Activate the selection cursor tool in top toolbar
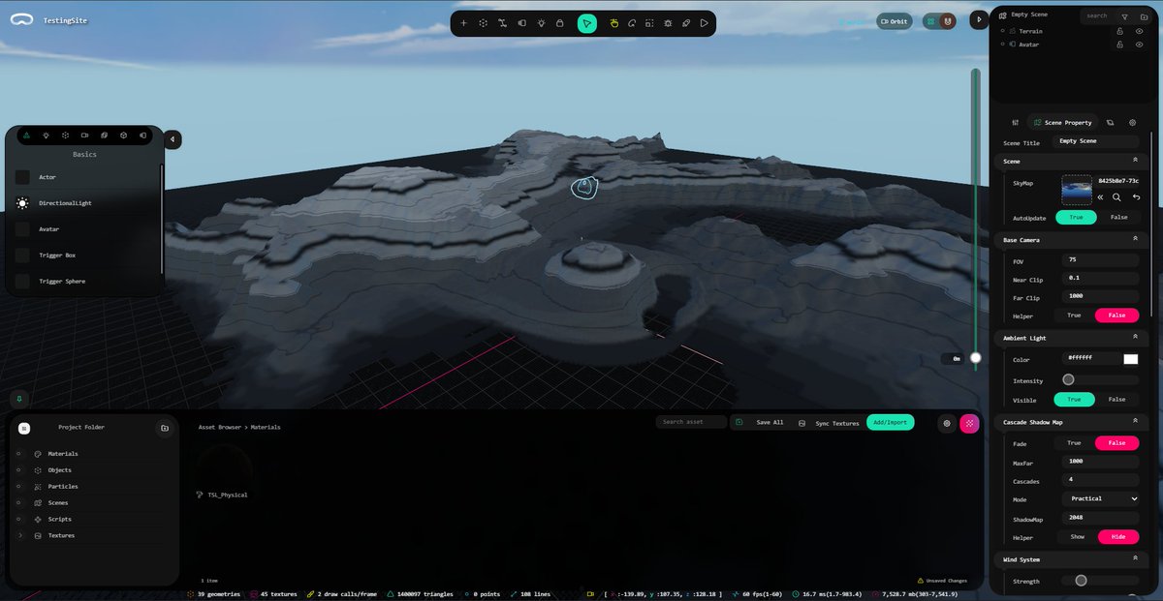This screenshot has height=601, width=1163. pyautogui.click(x=587, y=22)
